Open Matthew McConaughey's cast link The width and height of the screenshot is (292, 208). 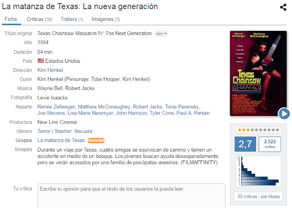pos(104,107)
